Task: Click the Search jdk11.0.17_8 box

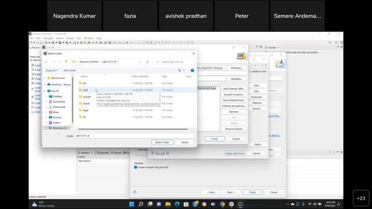Action: [174, 62]
